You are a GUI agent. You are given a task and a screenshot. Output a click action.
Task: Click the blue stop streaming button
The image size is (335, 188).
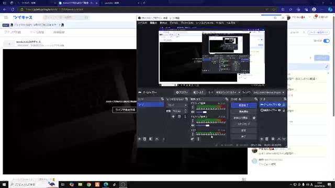tap(243, 105)
